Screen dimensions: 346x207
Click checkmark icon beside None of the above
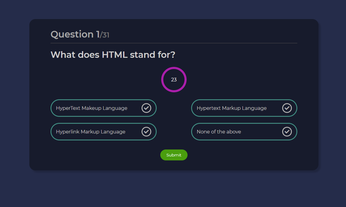tap(287, 132)
